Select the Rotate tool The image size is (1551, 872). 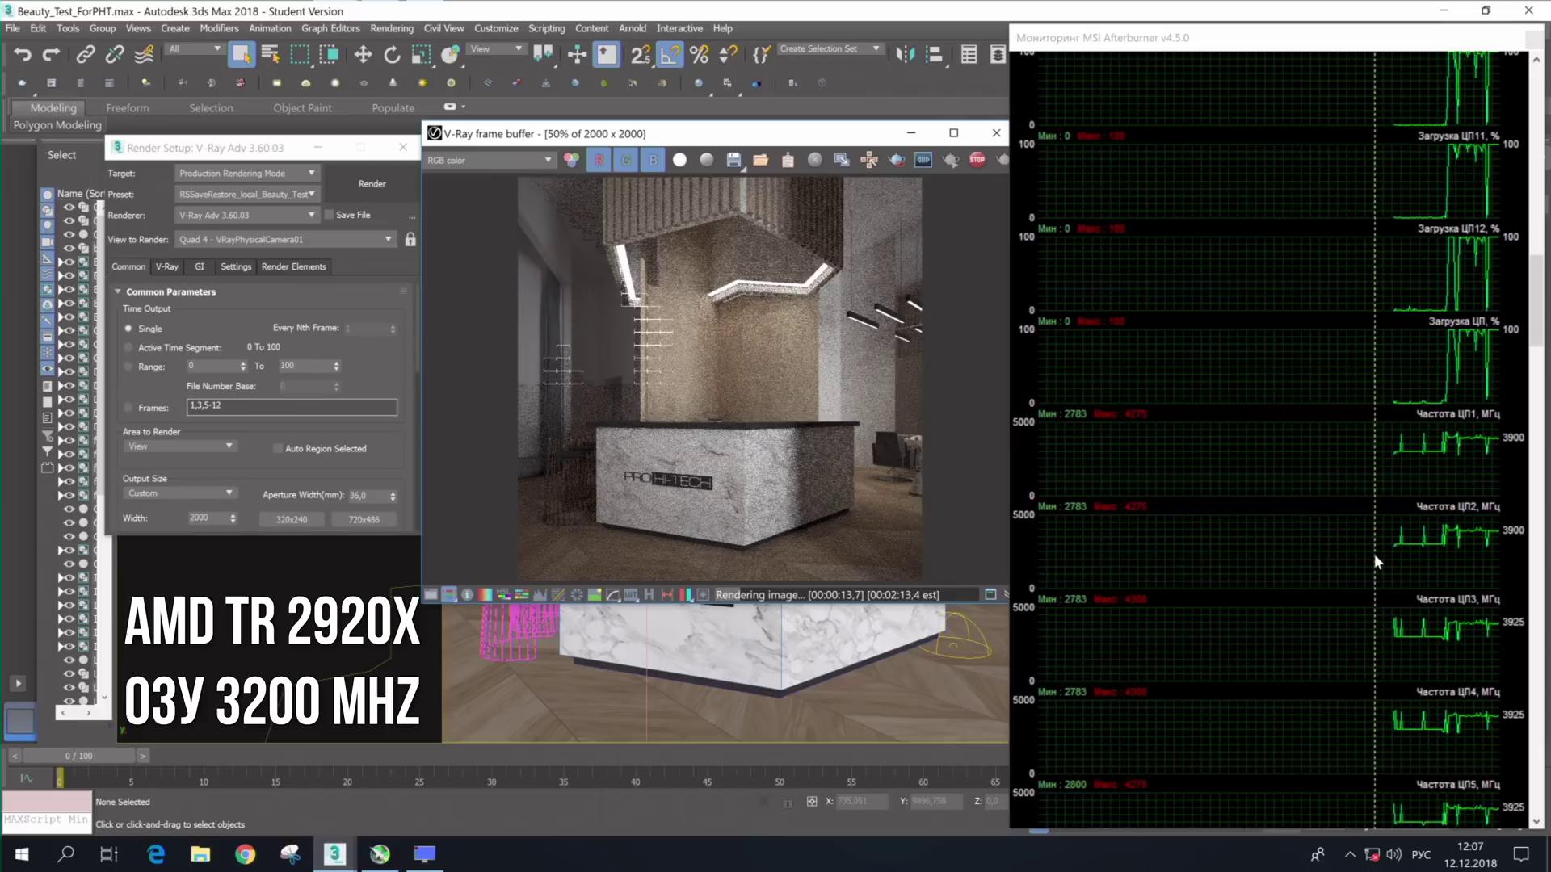point(392,55)
